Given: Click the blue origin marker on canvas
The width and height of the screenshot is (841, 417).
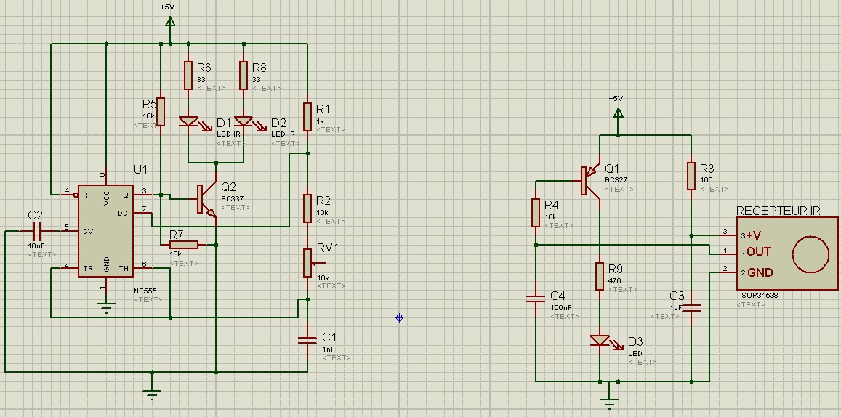Looking at the screenshot, I should point(399,318).
